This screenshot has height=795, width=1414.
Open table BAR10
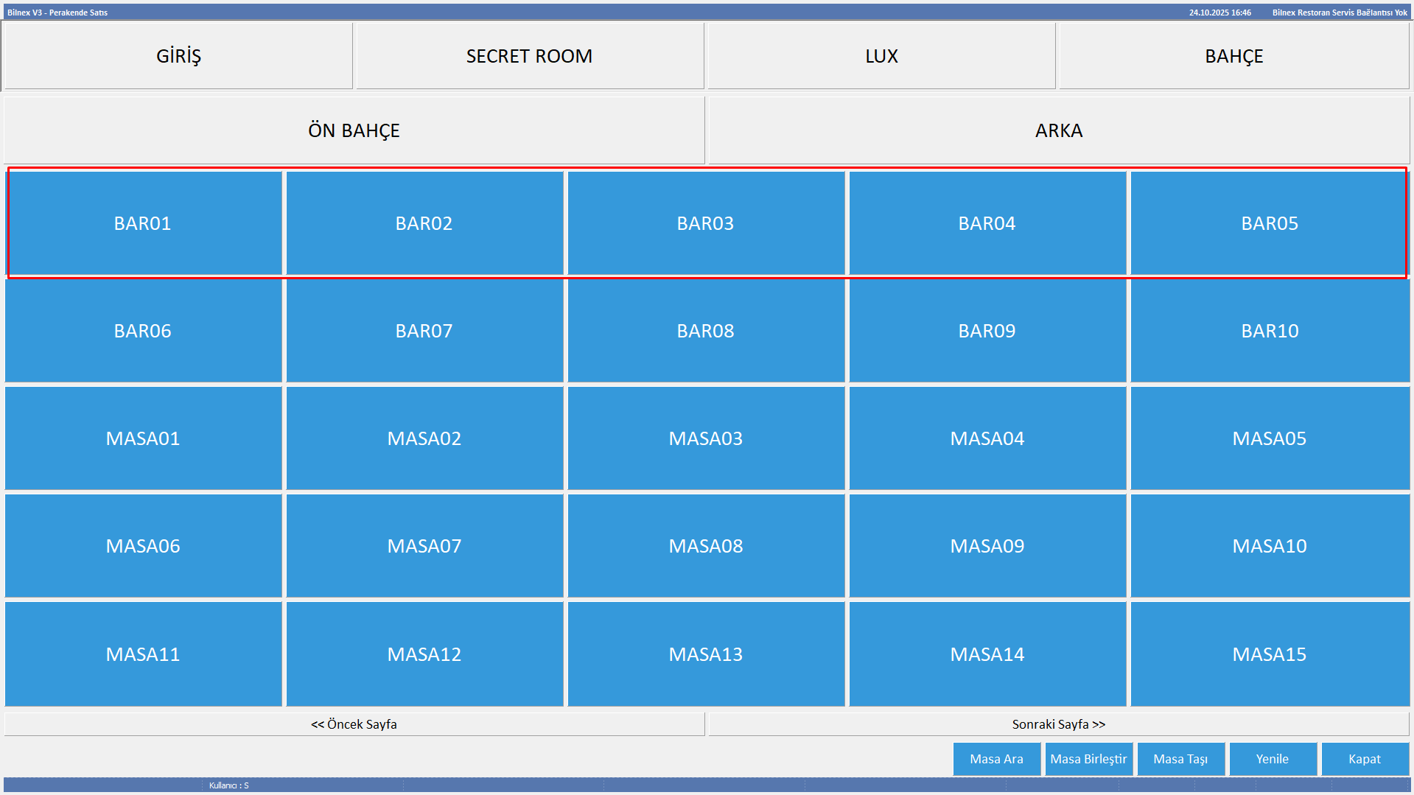(1269, 331)
